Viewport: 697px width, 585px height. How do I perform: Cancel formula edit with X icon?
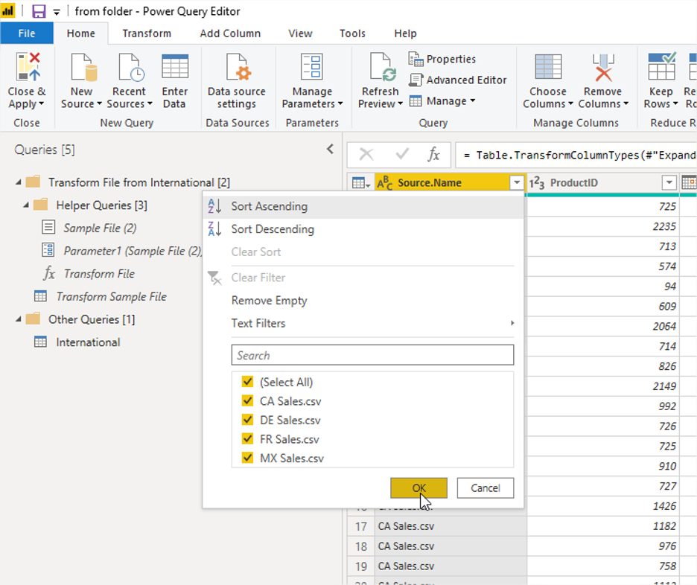click(366, 155)
